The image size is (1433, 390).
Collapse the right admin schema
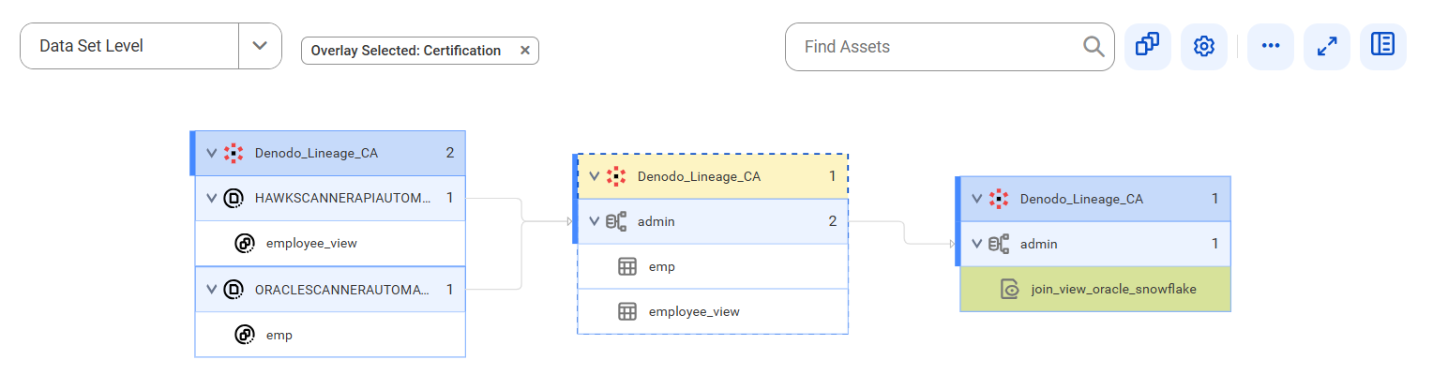976,244
